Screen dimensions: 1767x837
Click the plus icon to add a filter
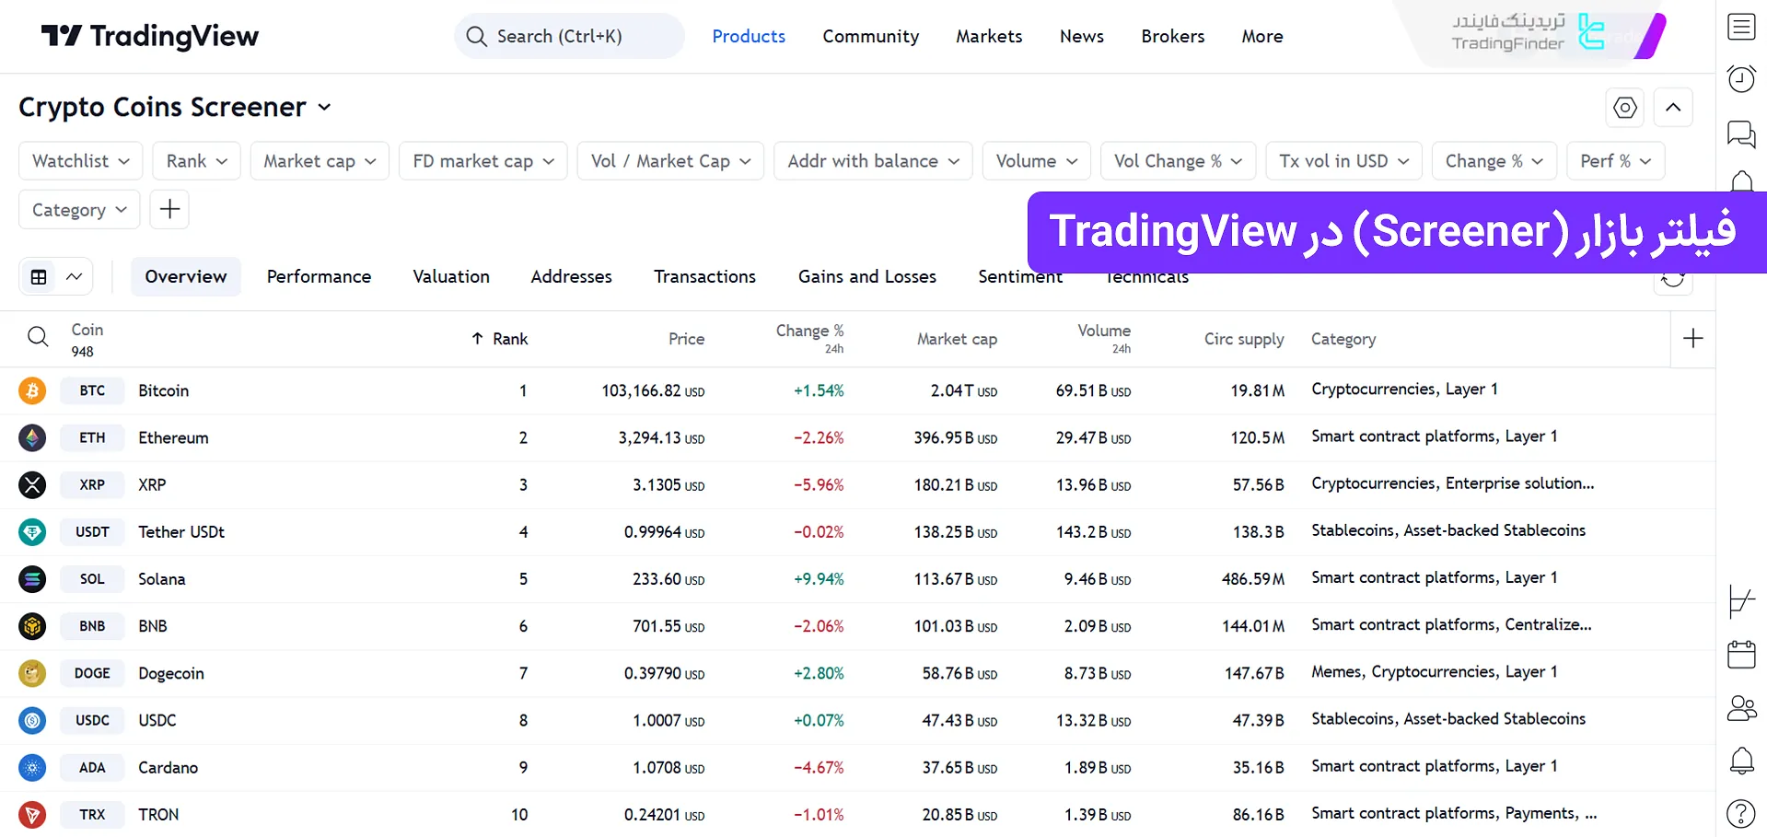pos(169,209)
